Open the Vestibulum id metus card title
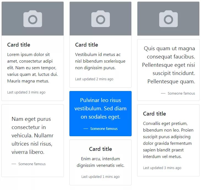 (86, 45)
